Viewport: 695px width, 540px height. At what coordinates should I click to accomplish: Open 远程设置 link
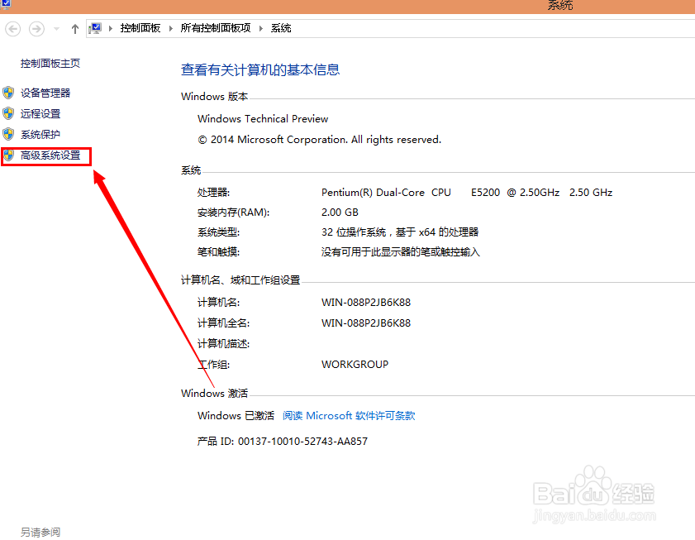40,113
